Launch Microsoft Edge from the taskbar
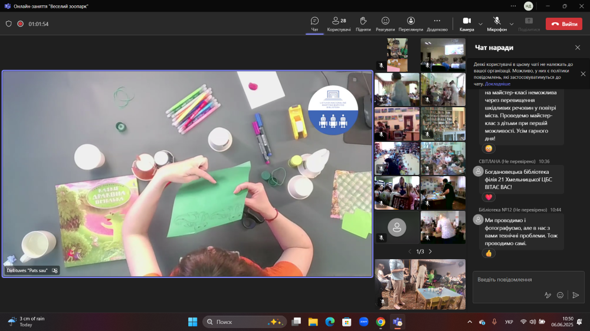 330,322
